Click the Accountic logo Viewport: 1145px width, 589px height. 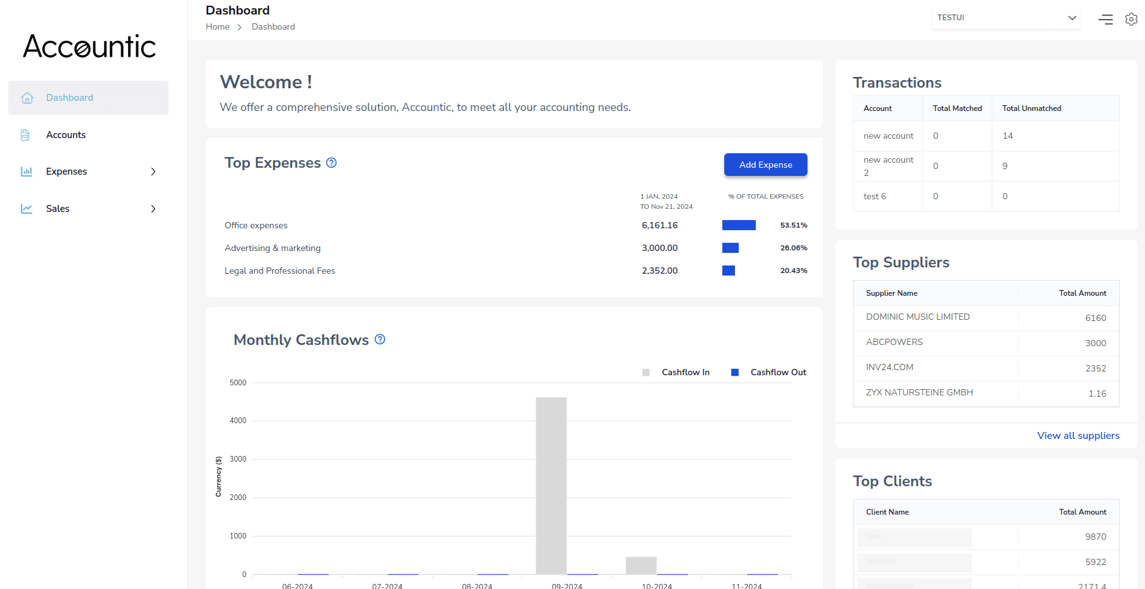click(x=90, y=47)
